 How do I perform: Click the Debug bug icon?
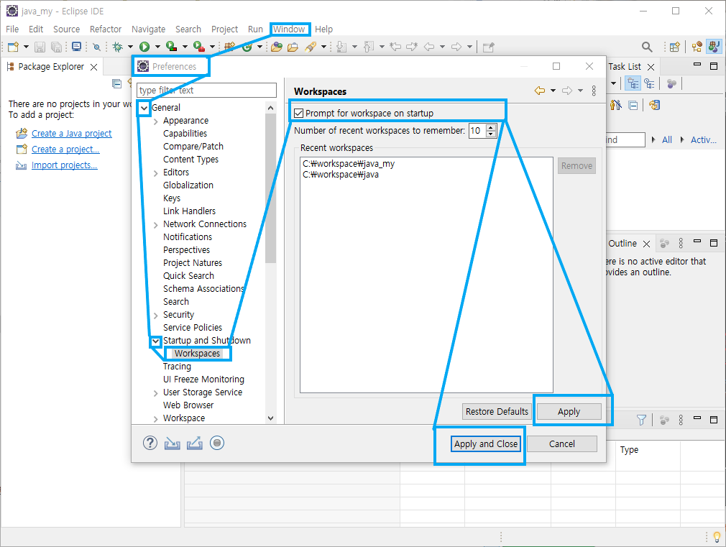pyautogui.click(x=118, y=47)
